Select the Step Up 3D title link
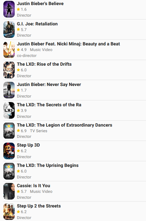The height and width of the screenshot is (221, 146). pos(28,145)
